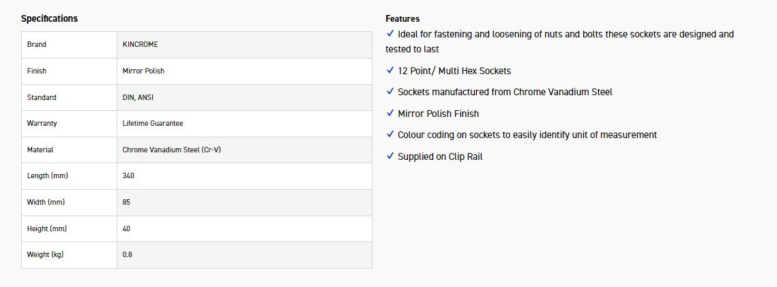Click the 'DIN, ANSI' standard value
Screen dimensions: 777x287
click(x=138, y=97)
